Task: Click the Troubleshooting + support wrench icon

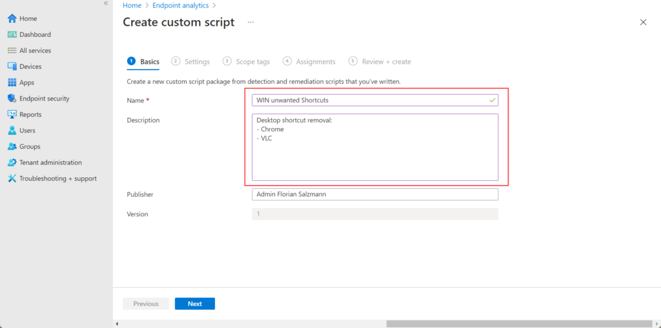Action: pyautogui.click(x=12, y=178)
